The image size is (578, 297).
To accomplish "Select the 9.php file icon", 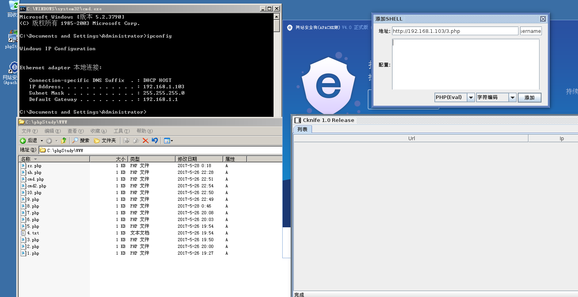I will (x=23, y=200).
